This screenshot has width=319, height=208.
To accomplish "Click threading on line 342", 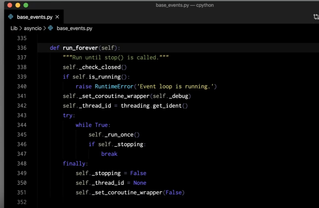I will point(135,106).
